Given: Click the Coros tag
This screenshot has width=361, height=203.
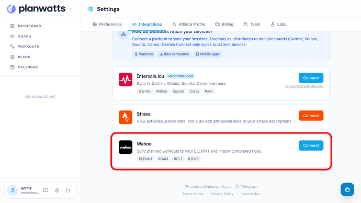Looking at the screenshot, I should [194, 92].
